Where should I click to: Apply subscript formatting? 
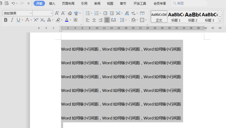[x=42, y=20]
